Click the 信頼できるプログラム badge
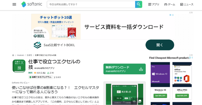202x105 pixels. click(41, 77)
